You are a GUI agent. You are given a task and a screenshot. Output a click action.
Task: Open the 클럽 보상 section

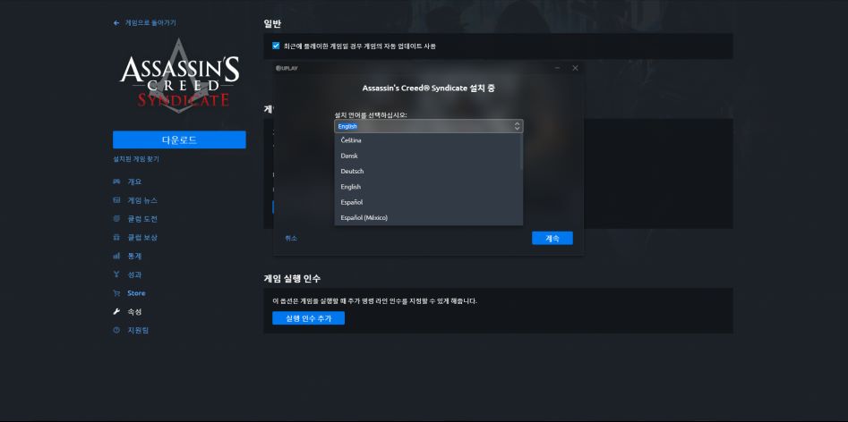tap(142, 238)
